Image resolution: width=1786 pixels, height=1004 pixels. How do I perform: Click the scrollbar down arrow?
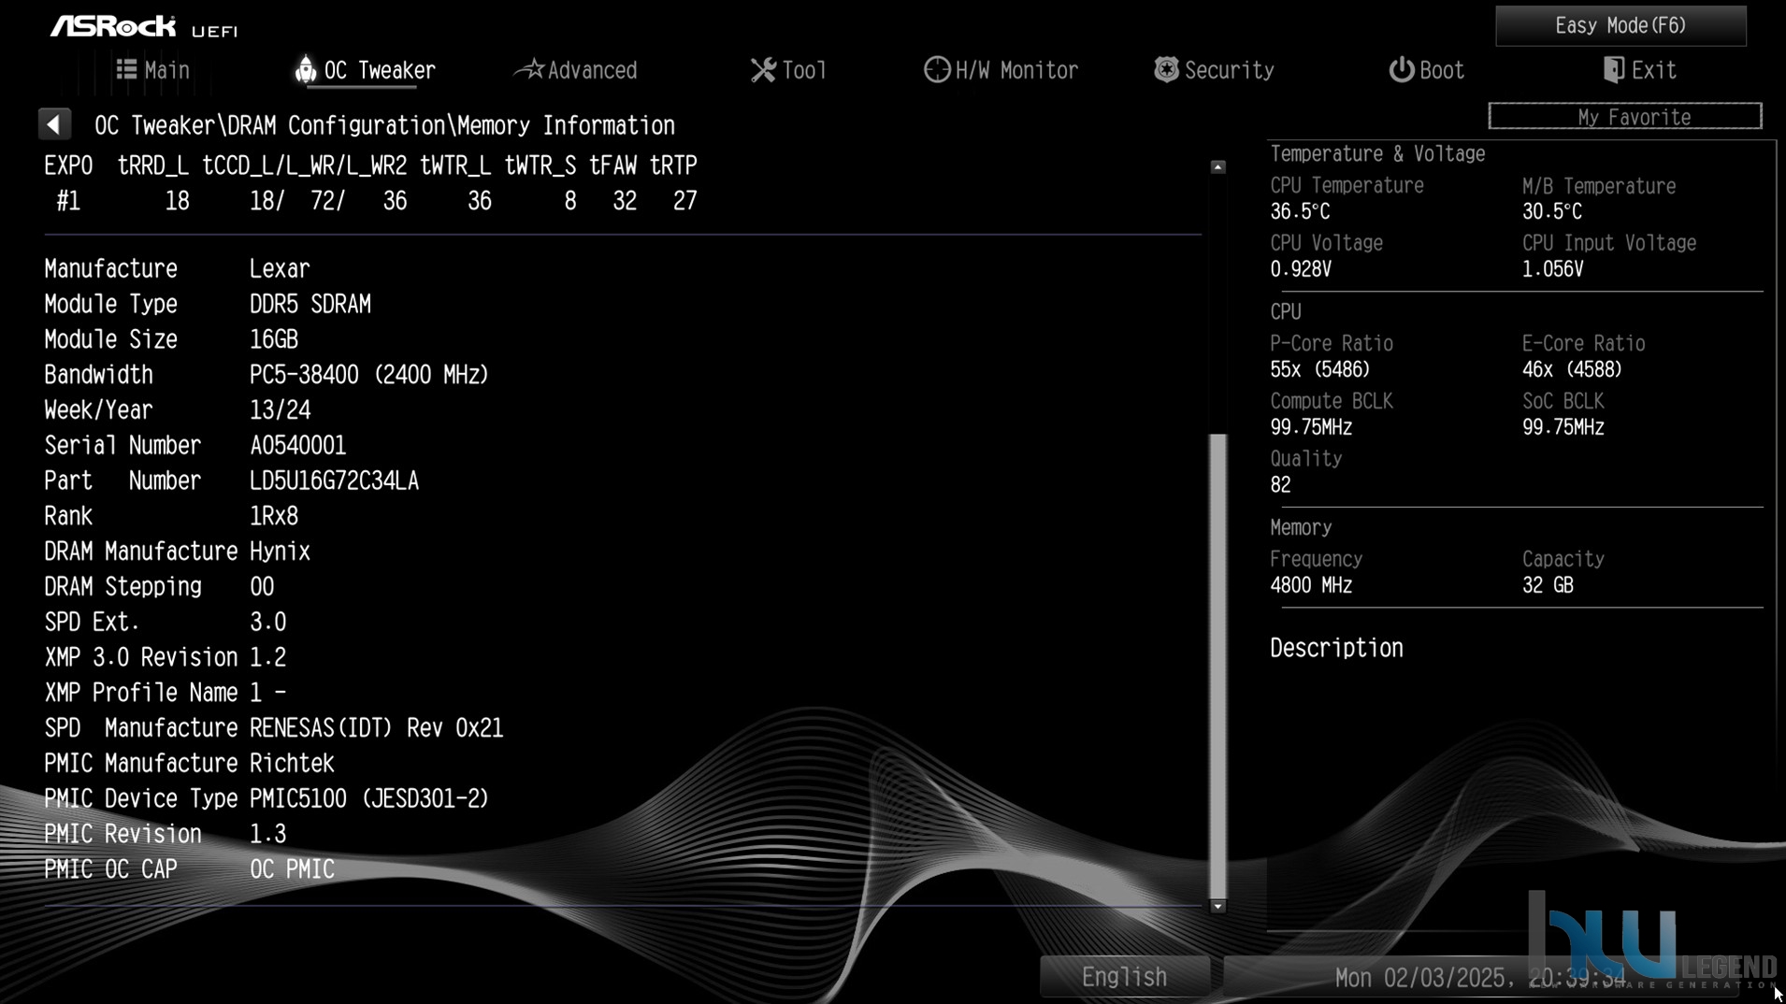(1217, 906)
